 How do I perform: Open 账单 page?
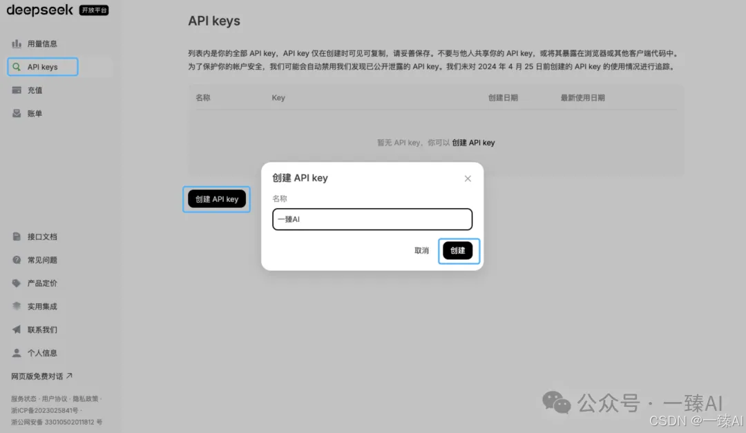click(35, 114)
